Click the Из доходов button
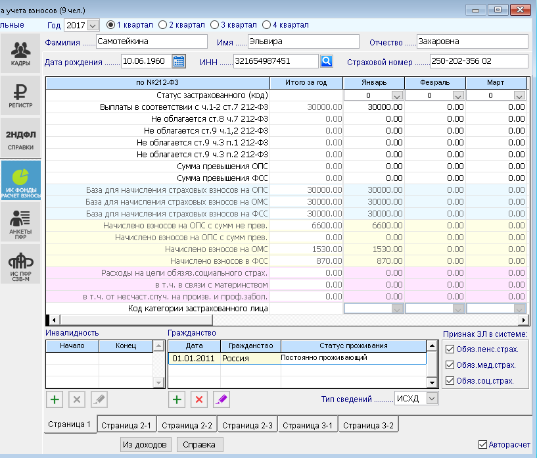Screen dimensions: 537x458 [145, 445]
